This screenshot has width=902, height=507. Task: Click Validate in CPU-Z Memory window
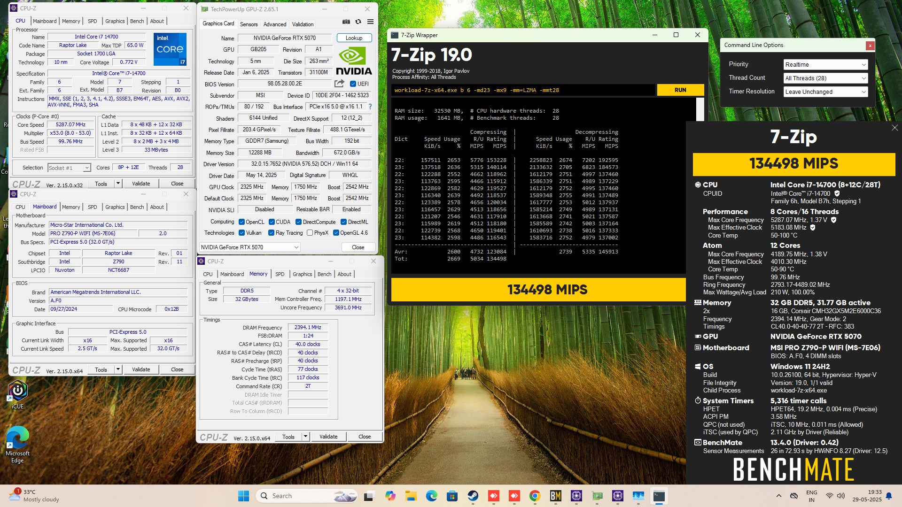328,437
